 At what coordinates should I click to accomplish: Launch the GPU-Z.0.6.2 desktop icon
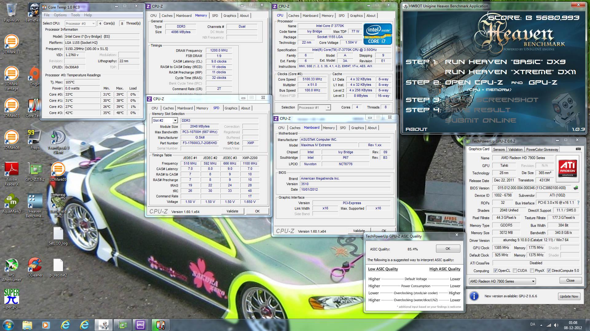coord(35,172)
